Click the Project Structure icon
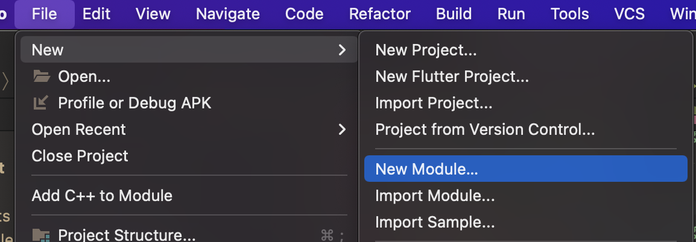The width and height of the screenshot is (696, 242). pyautogui.click(x=41, y=235)
